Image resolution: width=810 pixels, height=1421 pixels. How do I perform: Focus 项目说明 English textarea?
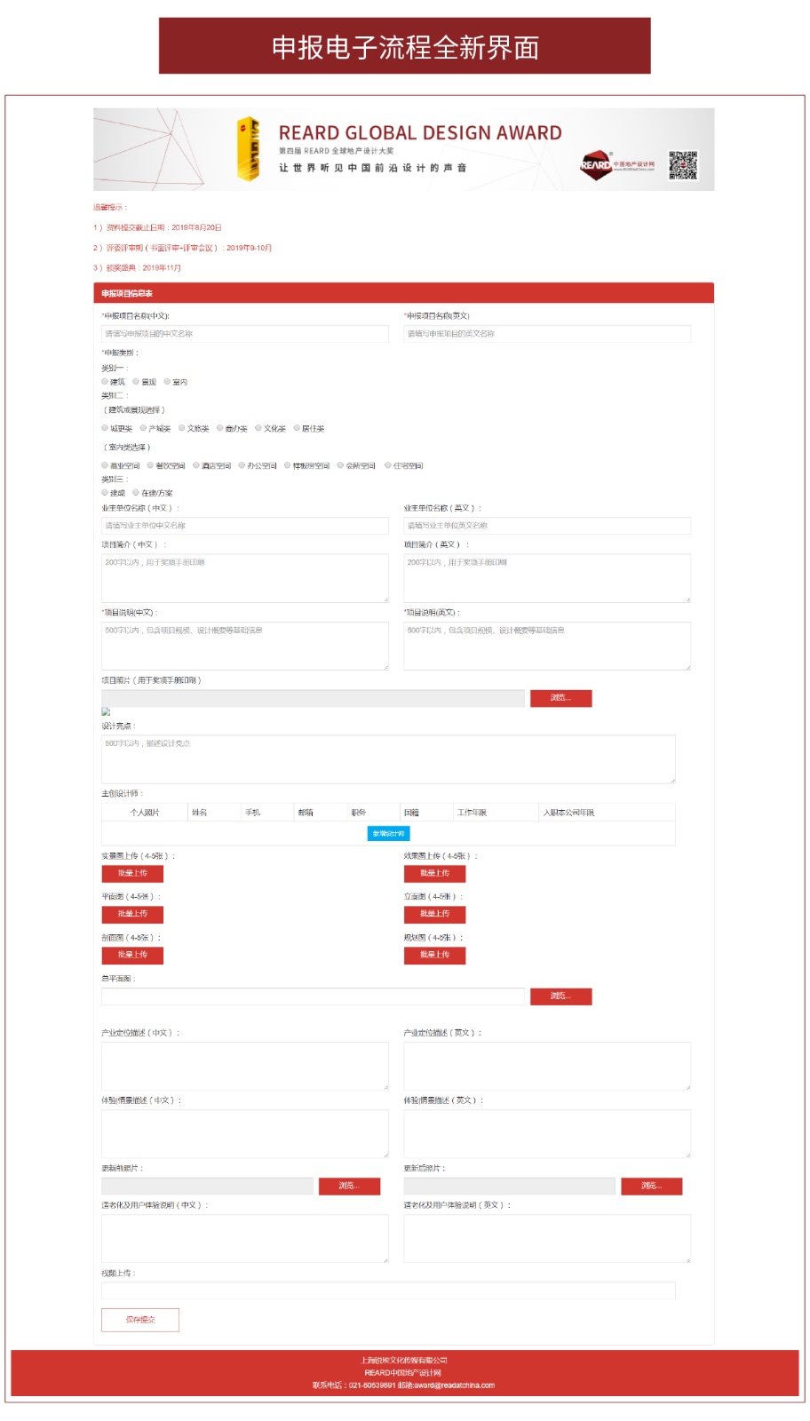[547, 646]
